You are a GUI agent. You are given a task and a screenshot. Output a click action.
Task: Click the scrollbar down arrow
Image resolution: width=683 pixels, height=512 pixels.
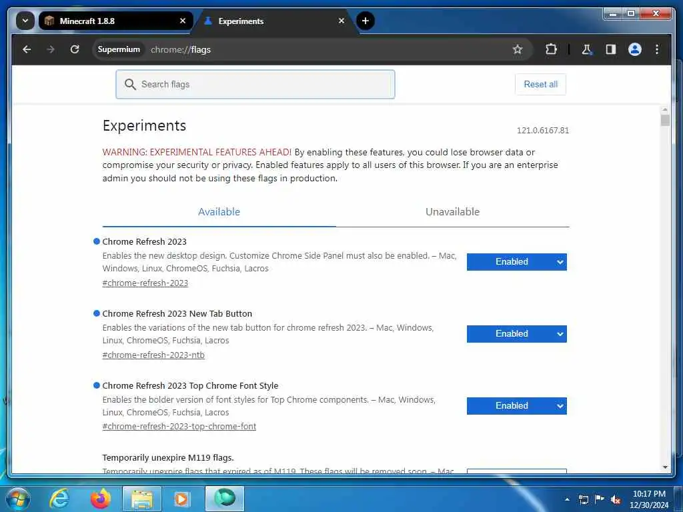pyautogui.click(x=665, y=467)
